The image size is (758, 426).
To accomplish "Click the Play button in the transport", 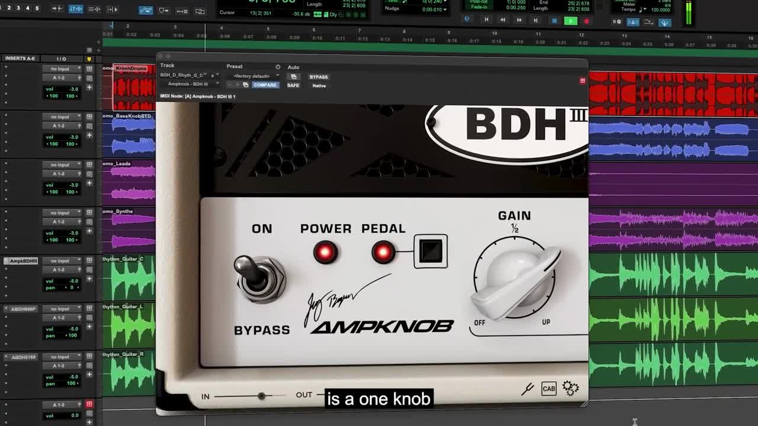I will tap(570, 21).
